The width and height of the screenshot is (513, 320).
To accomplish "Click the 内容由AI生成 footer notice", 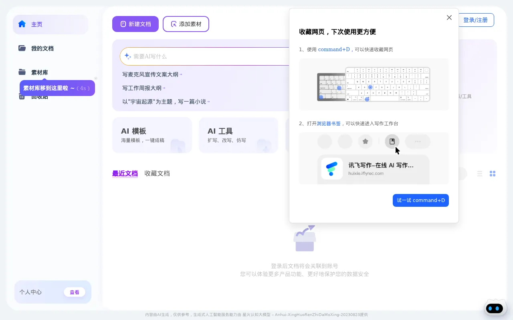I will pyautogui.click(x=256, y=315).
